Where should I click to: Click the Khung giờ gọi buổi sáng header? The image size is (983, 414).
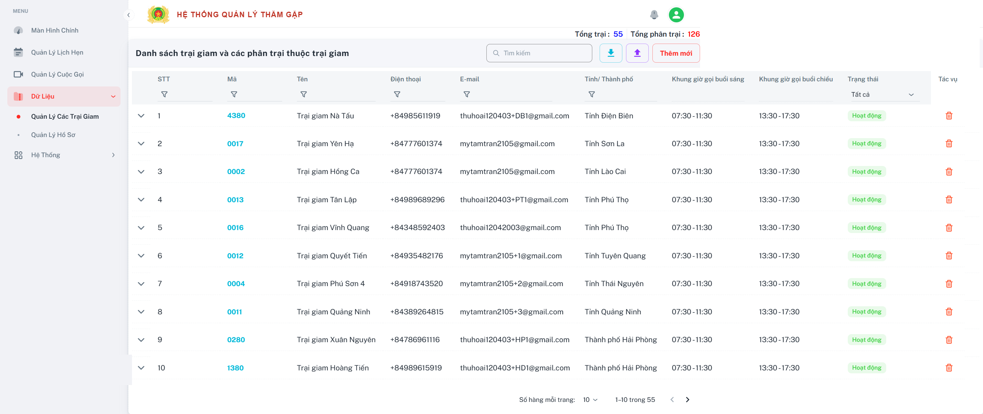click(707, 79)
